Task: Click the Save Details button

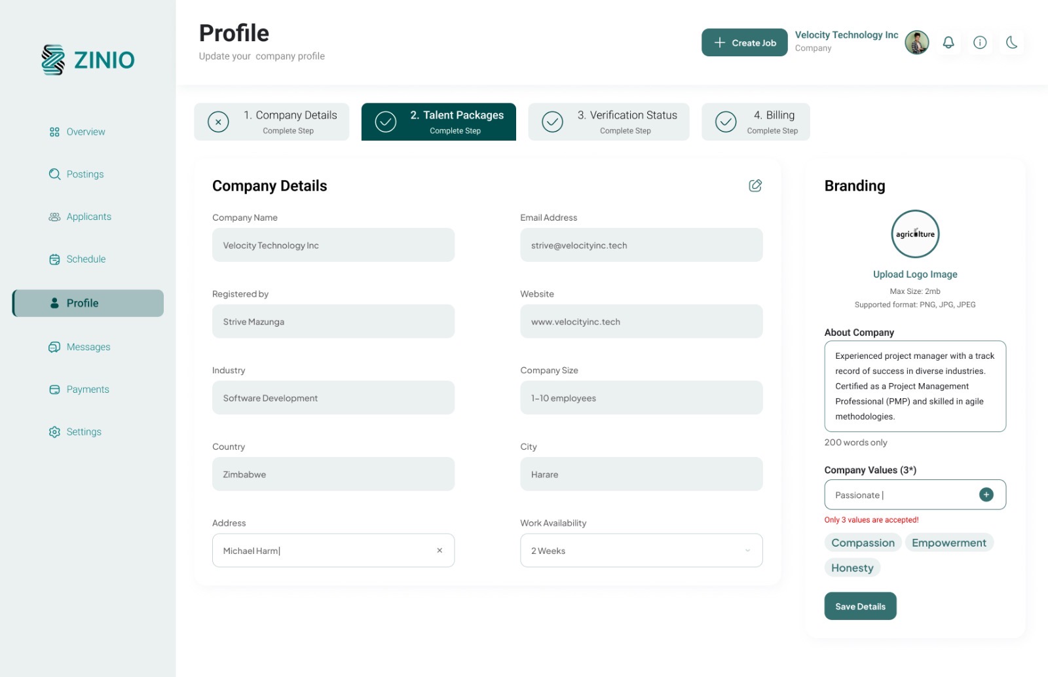Action: coord(860,606)
